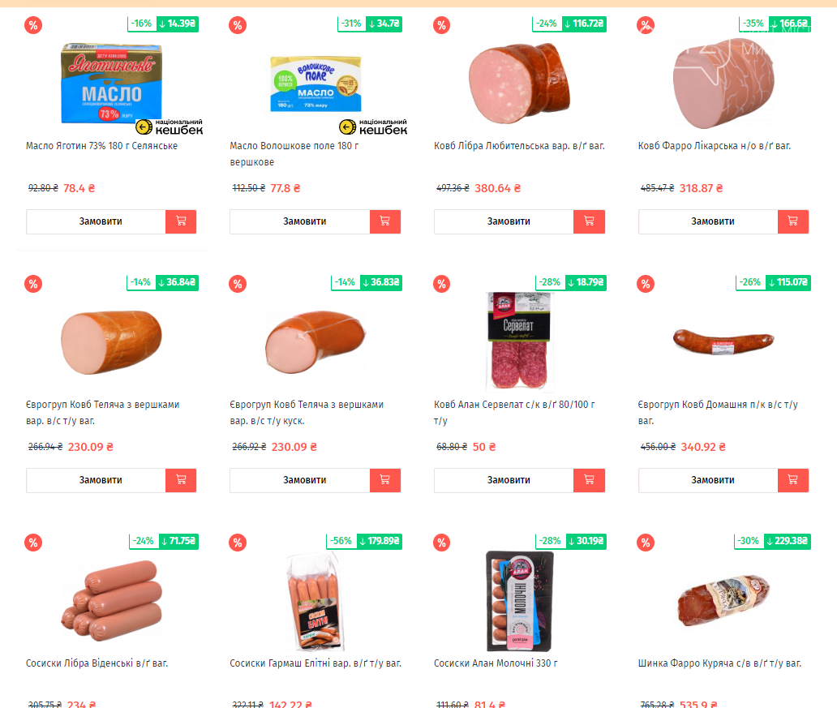Click cart icon for Єврогруп Ковб Домашня
837x708 pixels.
tap(792, 480)
